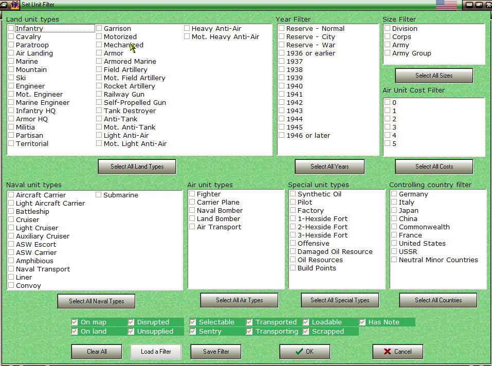Click Select All Air Types button
The image size is (492, 366).
pos(240,300)
